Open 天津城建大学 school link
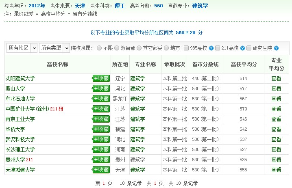 pyautogui.click(x=20, y=170)
